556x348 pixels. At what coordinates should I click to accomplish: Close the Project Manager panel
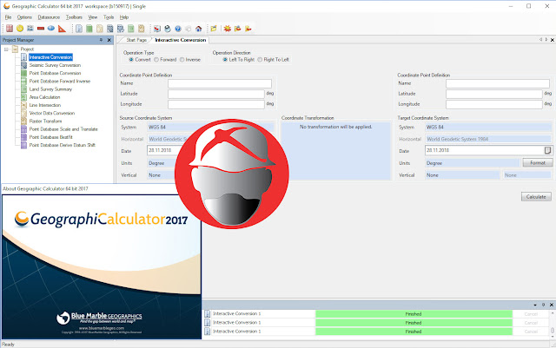tap(109, 40)
